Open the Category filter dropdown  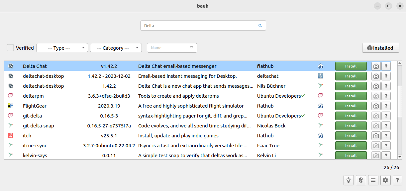tap(116, 48)
